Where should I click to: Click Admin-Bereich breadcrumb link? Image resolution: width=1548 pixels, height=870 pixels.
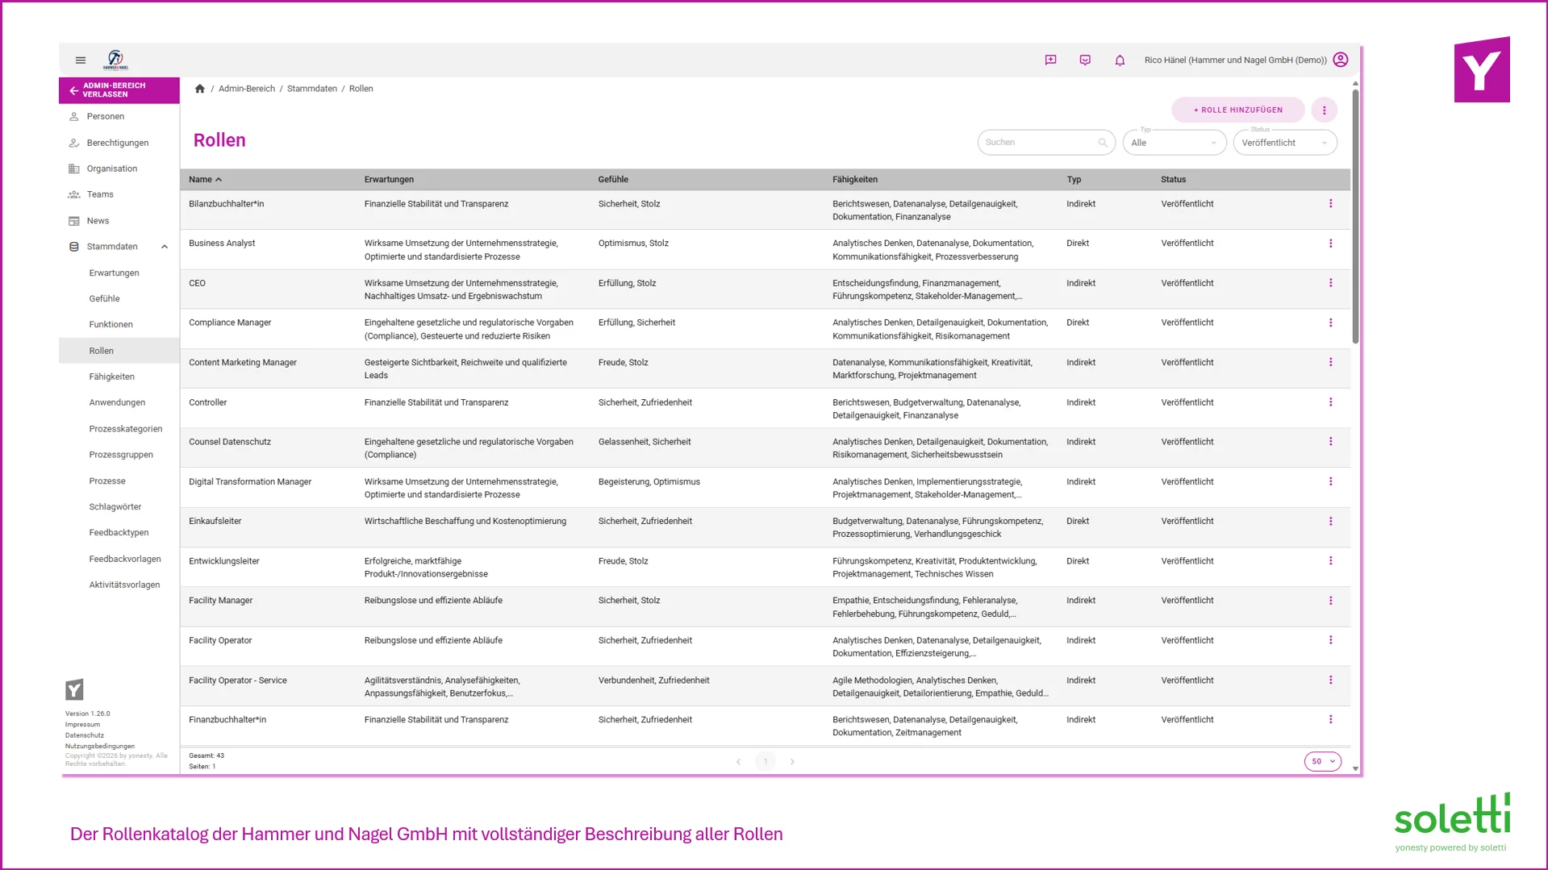[x=247, y=89]
